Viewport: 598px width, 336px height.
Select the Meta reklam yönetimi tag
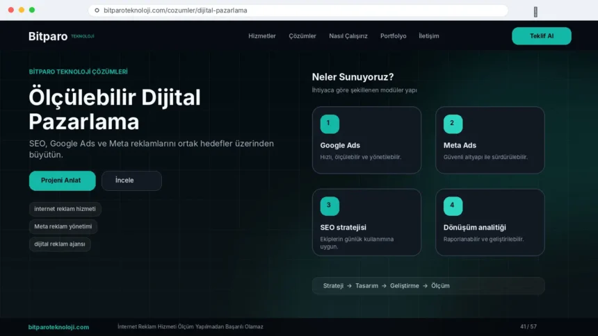tap(63, 226)
